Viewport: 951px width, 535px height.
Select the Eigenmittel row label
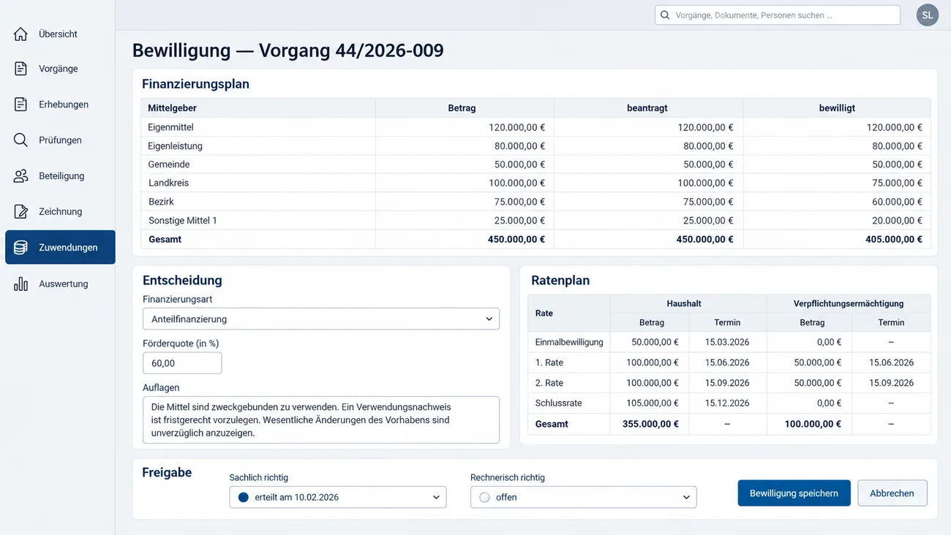tap(170, 127)
